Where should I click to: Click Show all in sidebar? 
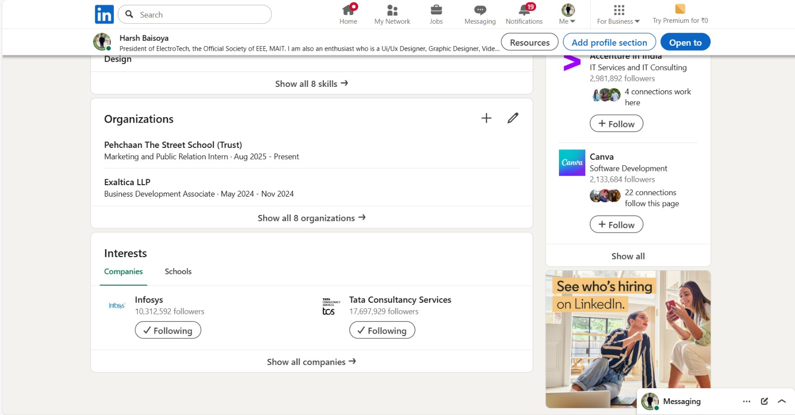pos(628,256)
